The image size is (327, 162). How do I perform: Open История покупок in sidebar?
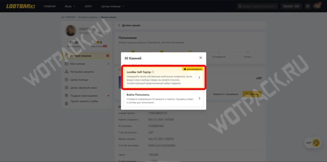[x=81, y=56]
